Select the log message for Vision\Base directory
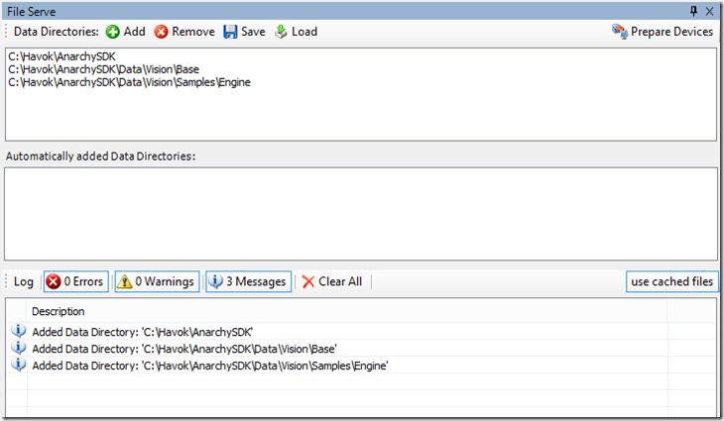The width and height of the screenshot is (724, 421). click(x=183, y=349)
